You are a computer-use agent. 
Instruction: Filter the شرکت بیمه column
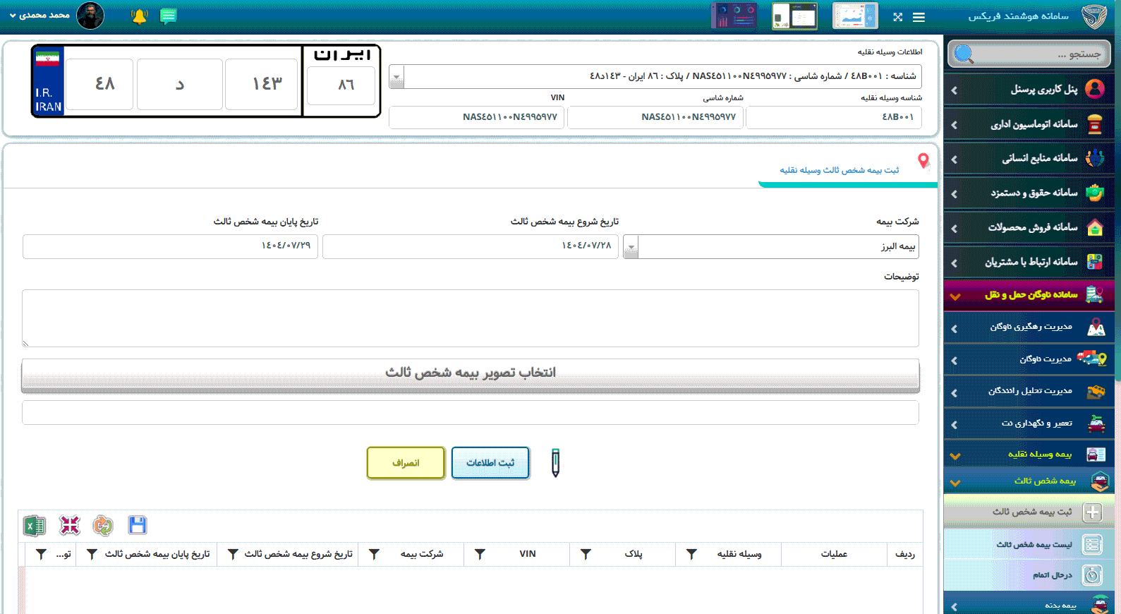click(375, 555)
